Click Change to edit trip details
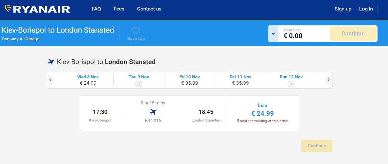Image resolution: width=388 pixels, height=164 pixels. coord(32,39)
